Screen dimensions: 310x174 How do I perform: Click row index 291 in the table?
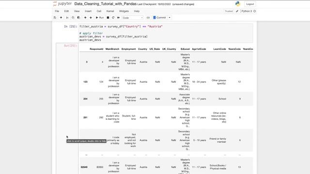[85, 117]
